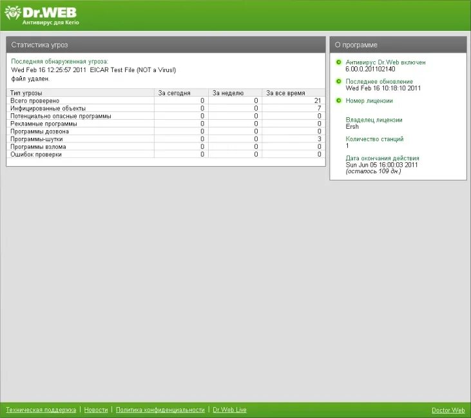Click Антивирус для Kerio subtitle
The width and height of the screenshot is (471, 418).
(51, 23)
